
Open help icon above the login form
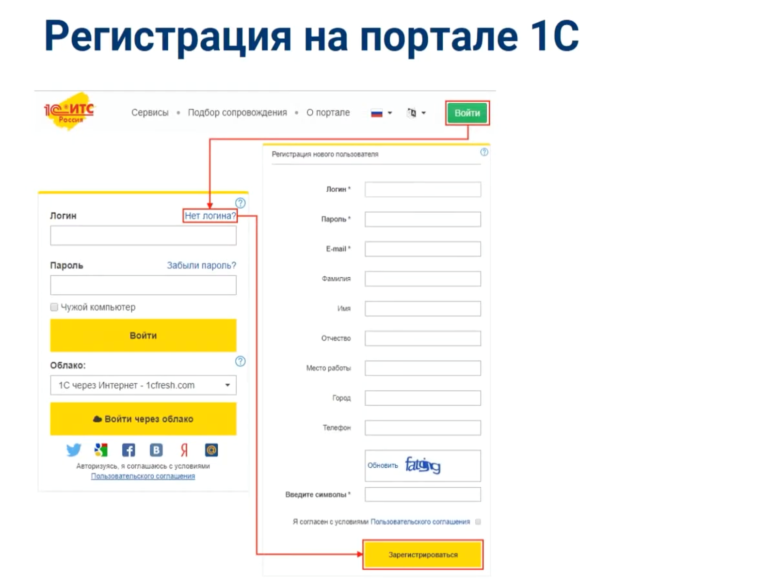pos(240,203)
